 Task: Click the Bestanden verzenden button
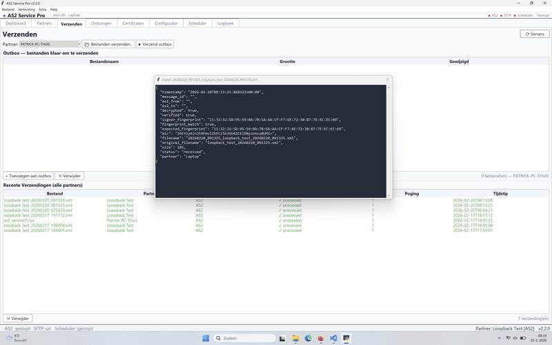point(108,44)
